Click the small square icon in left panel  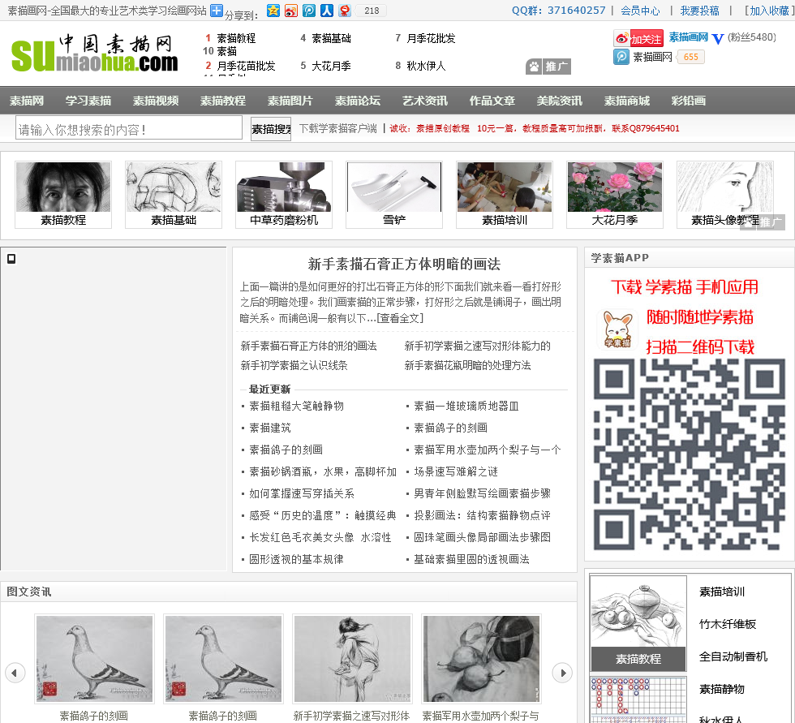[11, 259]
